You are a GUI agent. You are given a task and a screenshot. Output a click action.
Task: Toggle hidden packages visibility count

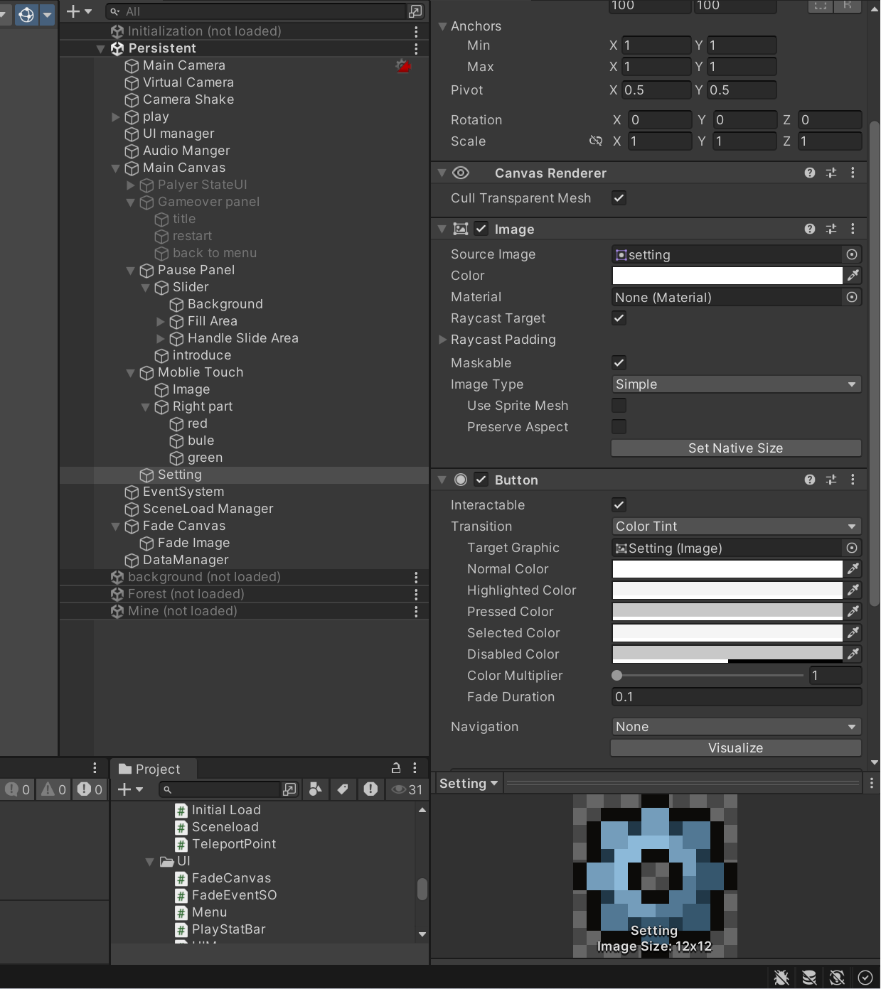(x=407, y=789)
